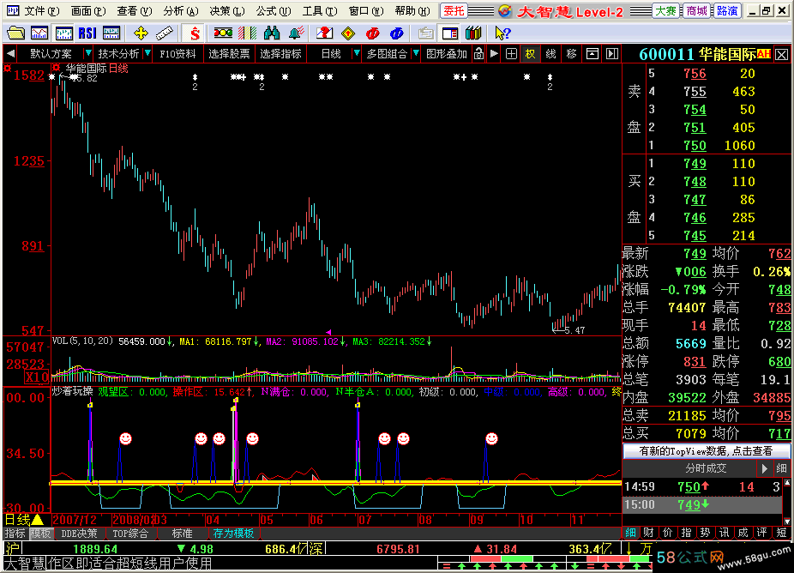794x573 pixels.
Task: Toggle the 移 move button
Action: click(x=572, y=54)
